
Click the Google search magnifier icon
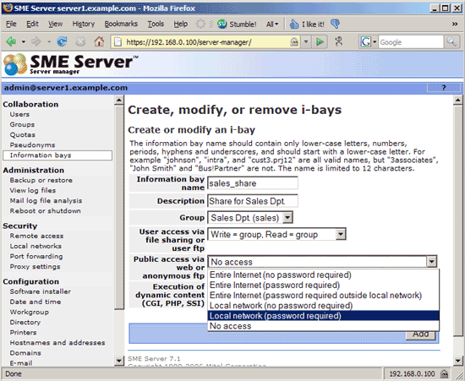[451, 41]
